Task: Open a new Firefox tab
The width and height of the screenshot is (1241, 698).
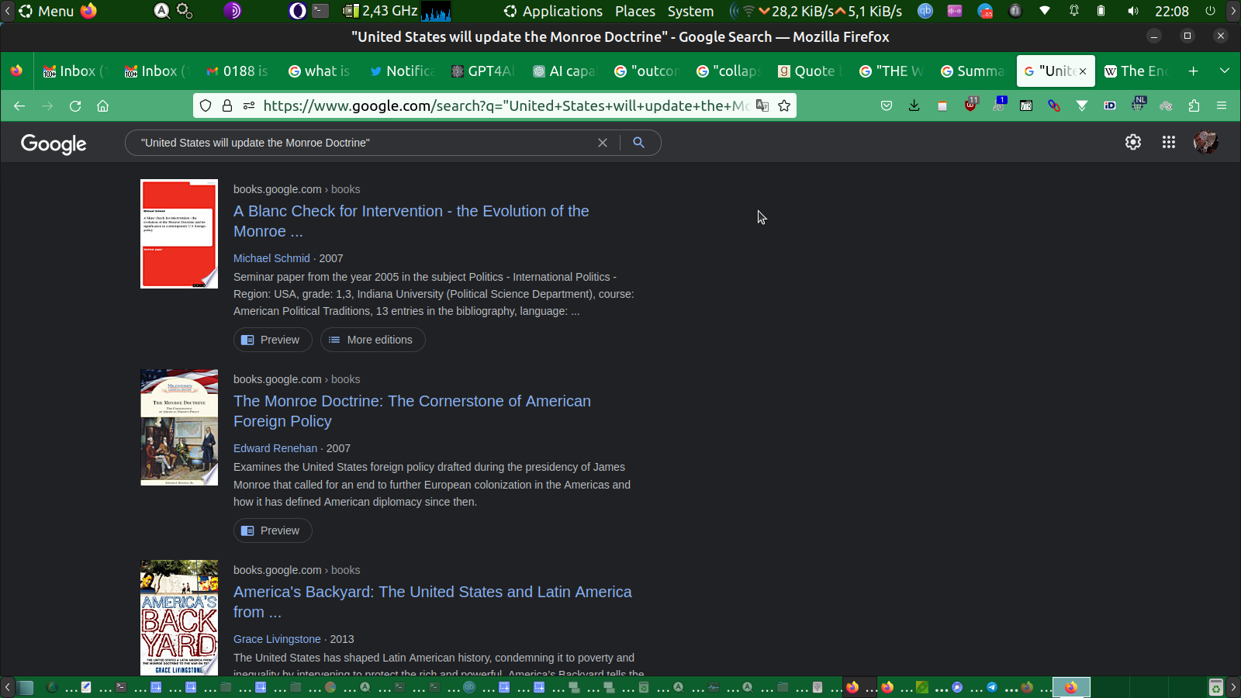Action: [1194, 71]
